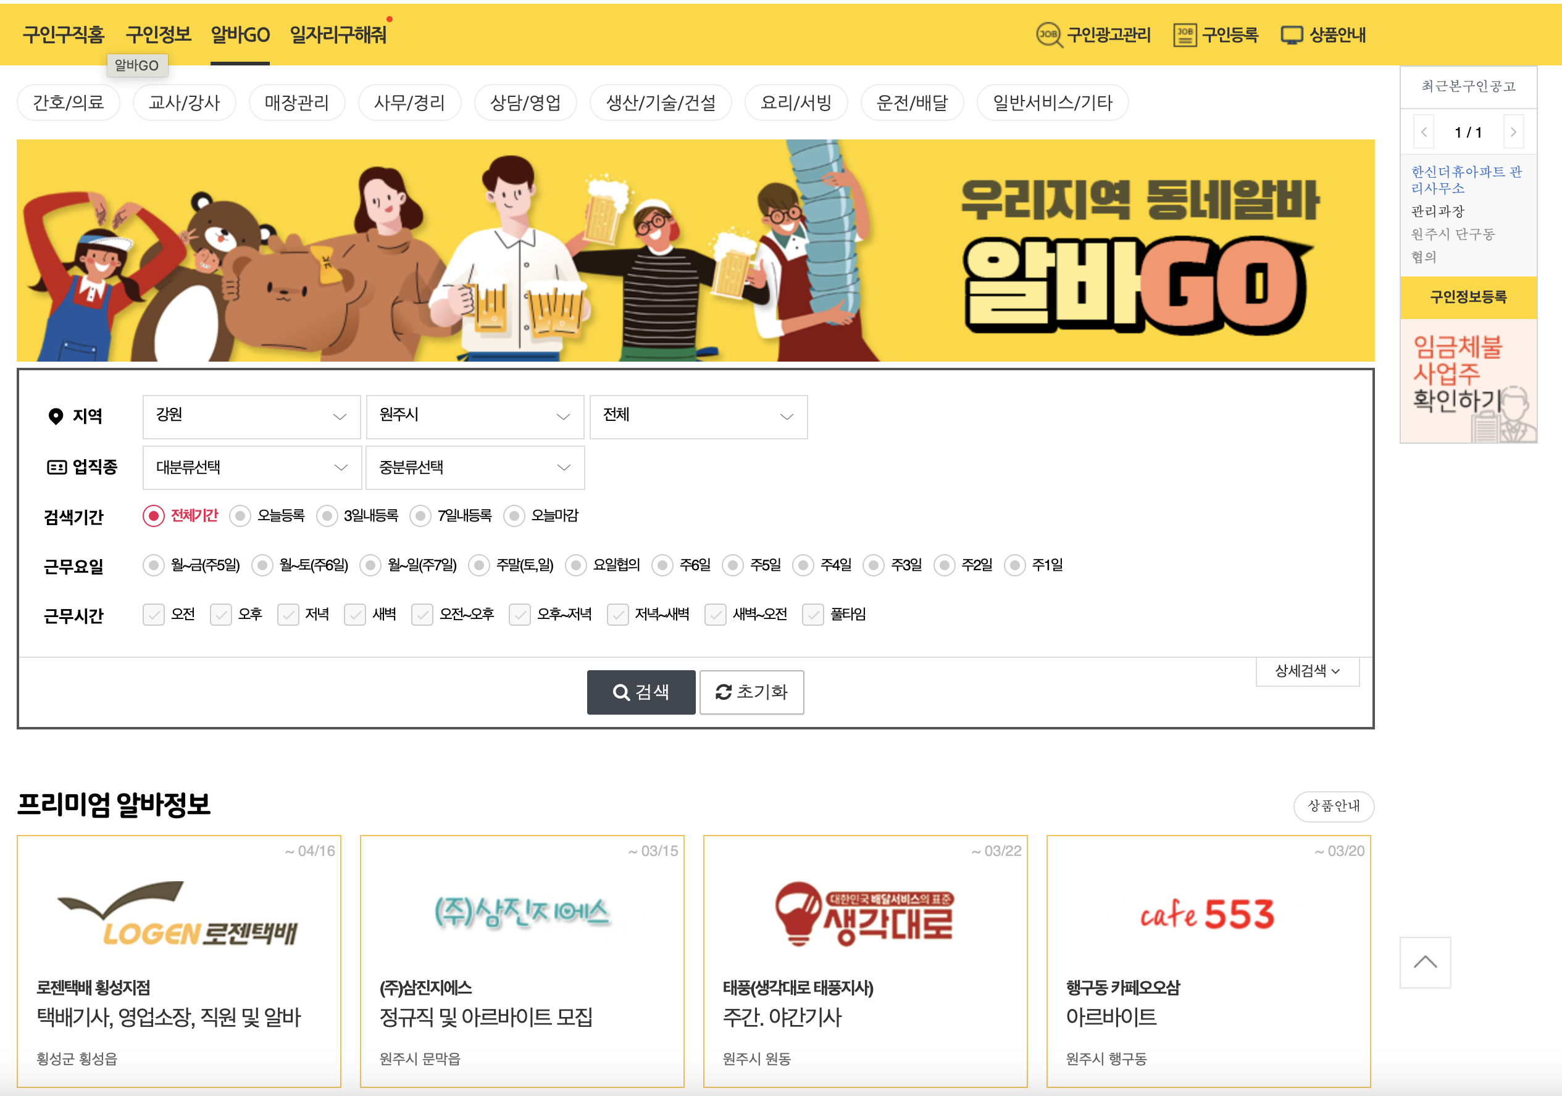Click the card icon beside 업직종
The image size is (1562, 1096).
click(x=56, y=467)
